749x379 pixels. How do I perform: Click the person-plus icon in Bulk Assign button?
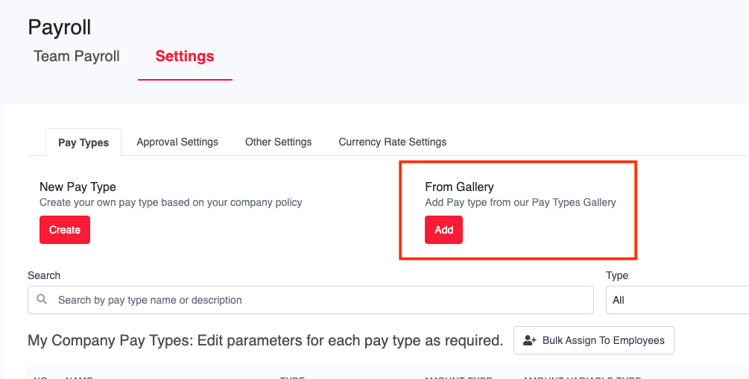(x=530, y=340)
